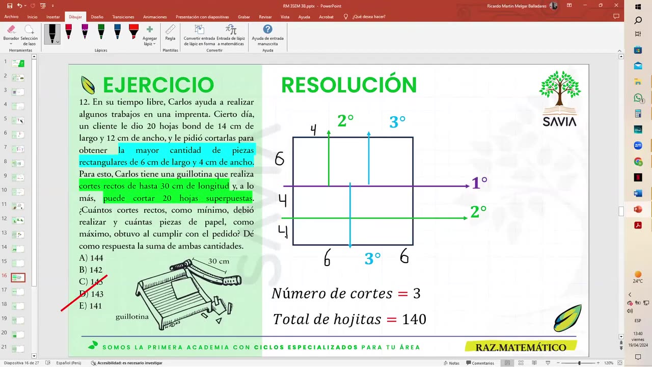Click zoom in plus button

point(599,363)
